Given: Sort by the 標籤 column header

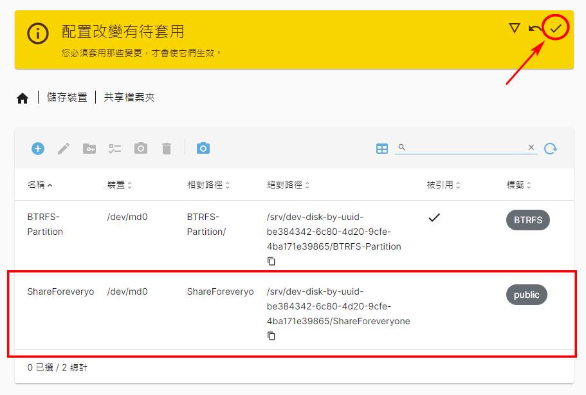Looking at the screenshot, I should point(518,185).
